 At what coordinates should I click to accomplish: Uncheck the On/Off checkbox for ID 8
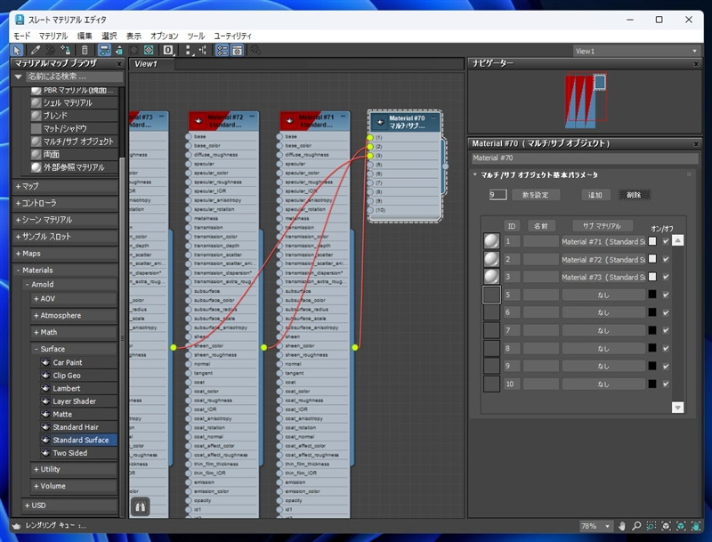[x=666, y=348]
